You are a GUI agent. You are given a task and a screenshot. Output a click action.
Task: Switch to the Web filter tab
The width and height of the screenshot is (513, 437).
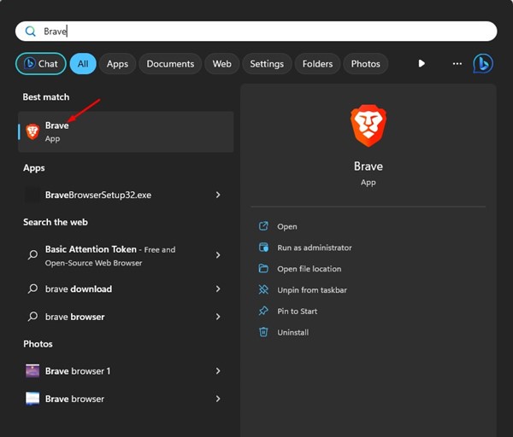click(221, 64)
